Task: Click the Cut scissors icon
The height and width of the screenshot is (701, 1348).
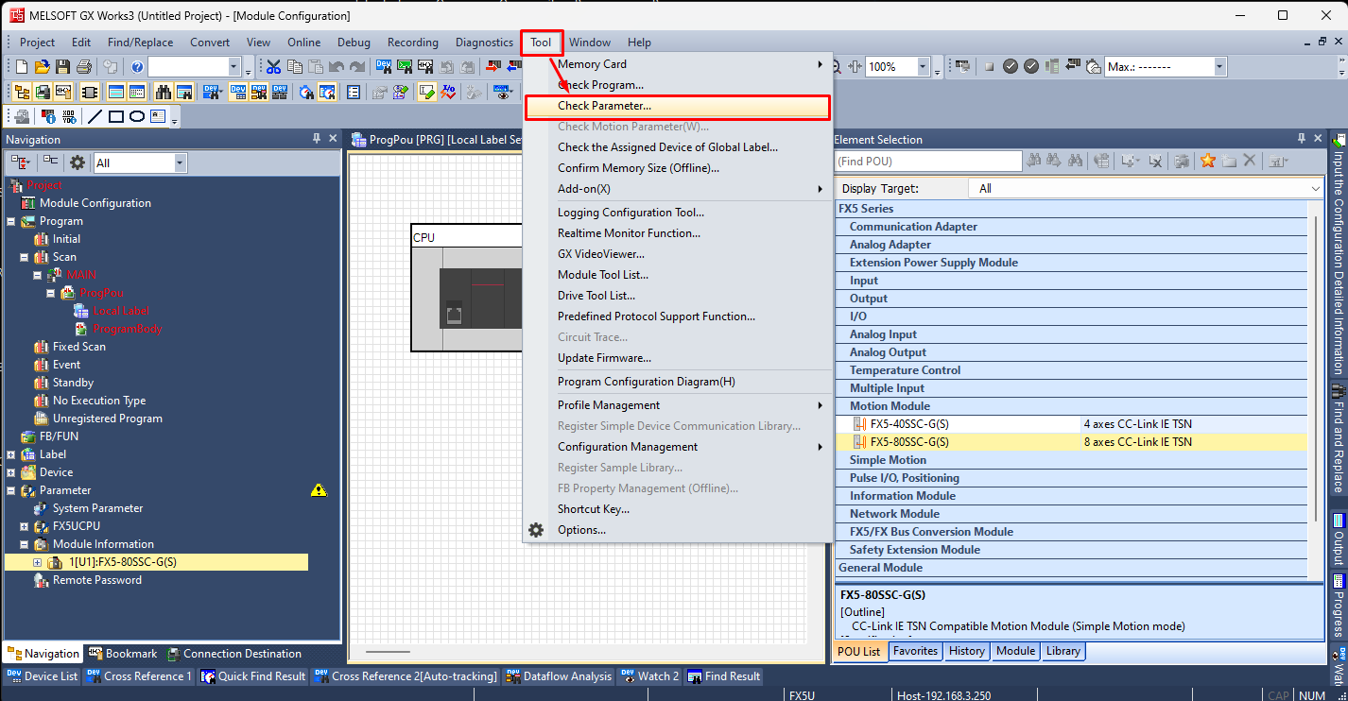Action: point(273,67)
